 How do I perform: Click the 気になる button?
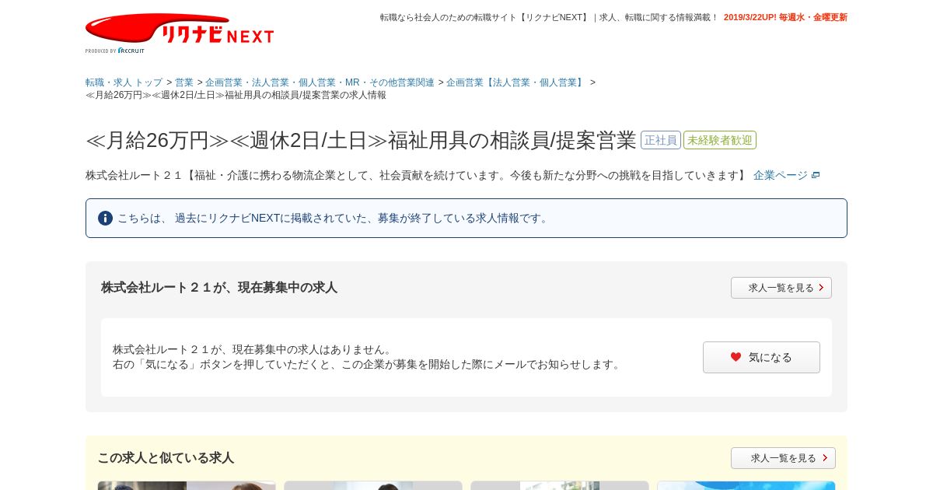coord(761,358)
